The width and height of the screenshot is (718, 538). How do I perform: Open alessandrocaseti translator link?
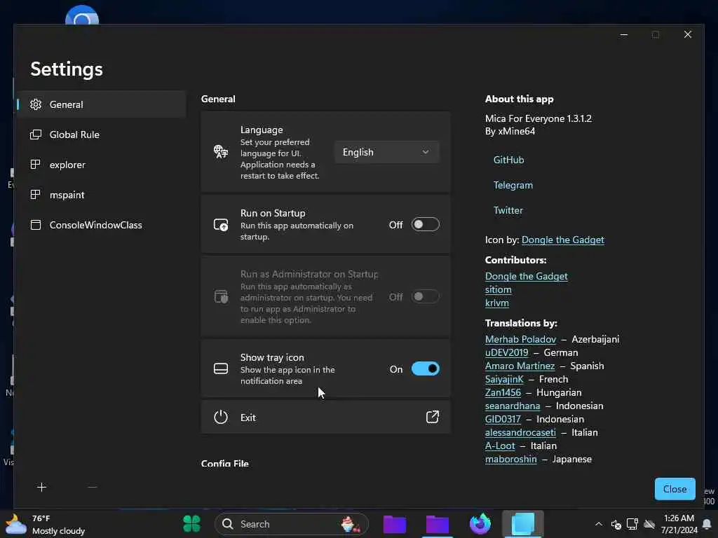click(x=520, y=432)
